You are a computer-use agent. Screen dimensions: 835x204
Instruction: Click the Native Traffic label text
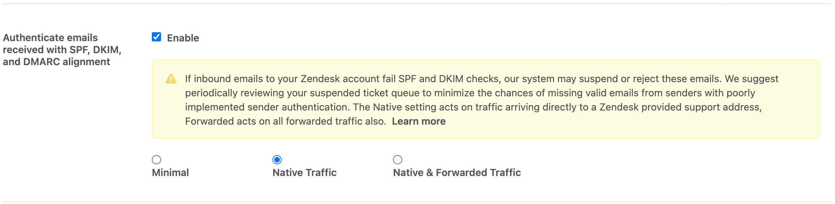click(x=304, y=172)
